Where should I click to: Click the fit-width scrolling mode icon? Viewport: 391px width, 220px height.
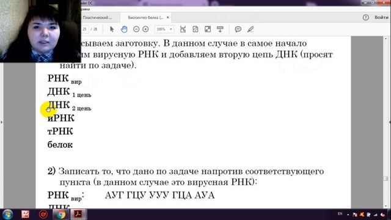183,29
